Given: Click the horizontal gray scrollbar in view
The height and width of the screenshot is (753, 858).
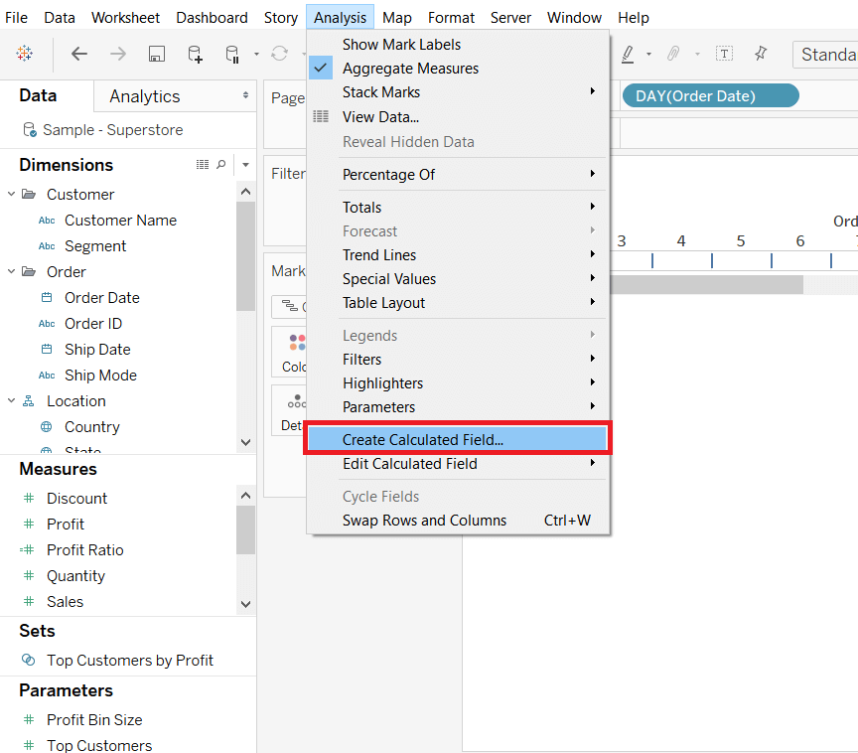Looking at the screenshot, I should 706,284.
